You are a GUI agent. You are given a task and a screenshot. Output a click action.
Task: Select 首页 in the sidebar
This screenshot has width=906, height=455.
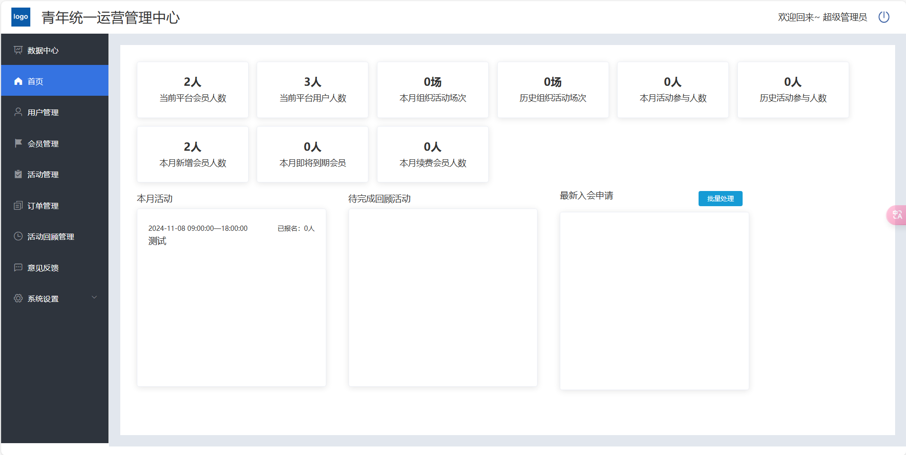point(55,81)
